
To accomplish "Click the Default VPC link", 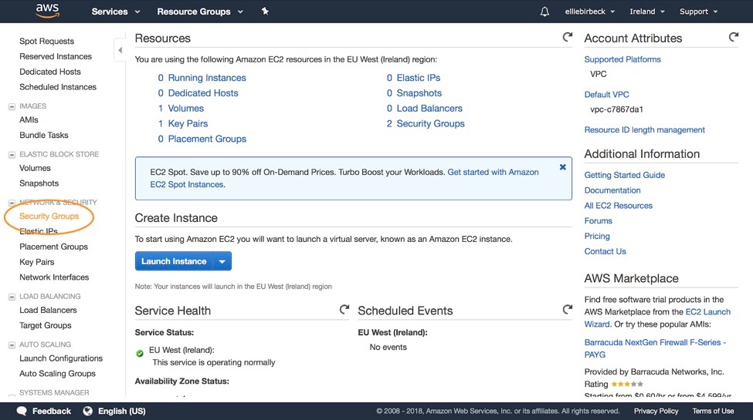I will click(x=606, y=95).
